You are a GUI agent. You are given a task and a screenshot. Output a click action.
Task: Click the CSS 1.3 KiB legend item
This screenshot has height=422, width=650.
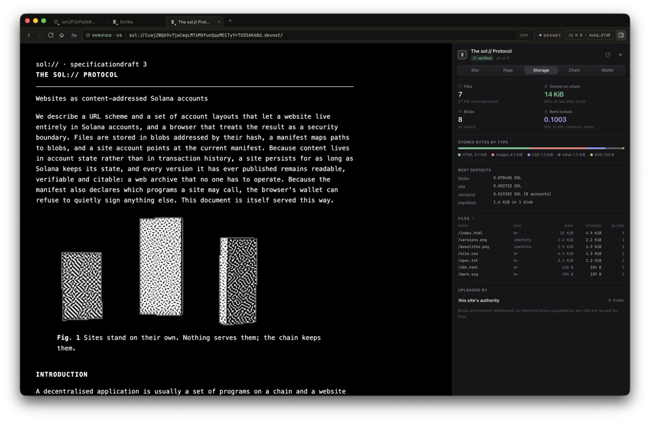(540, 155)
